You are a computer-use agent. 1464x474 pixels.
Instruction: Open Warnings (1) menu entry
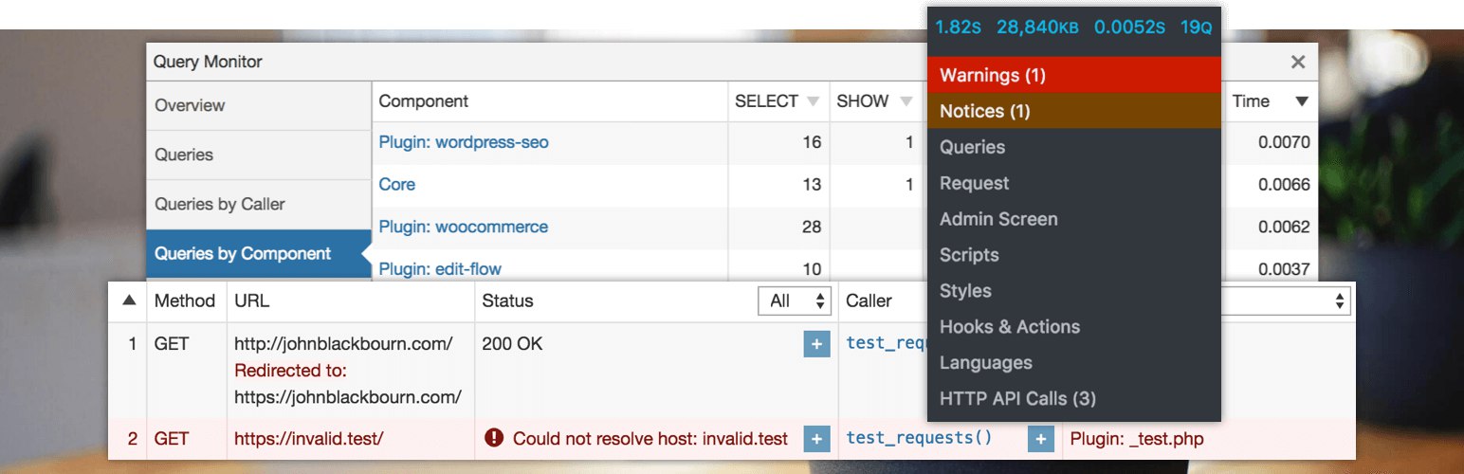(1073, 75)
